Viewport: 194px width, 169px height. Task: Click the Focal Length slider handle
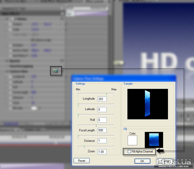[96, 126]
